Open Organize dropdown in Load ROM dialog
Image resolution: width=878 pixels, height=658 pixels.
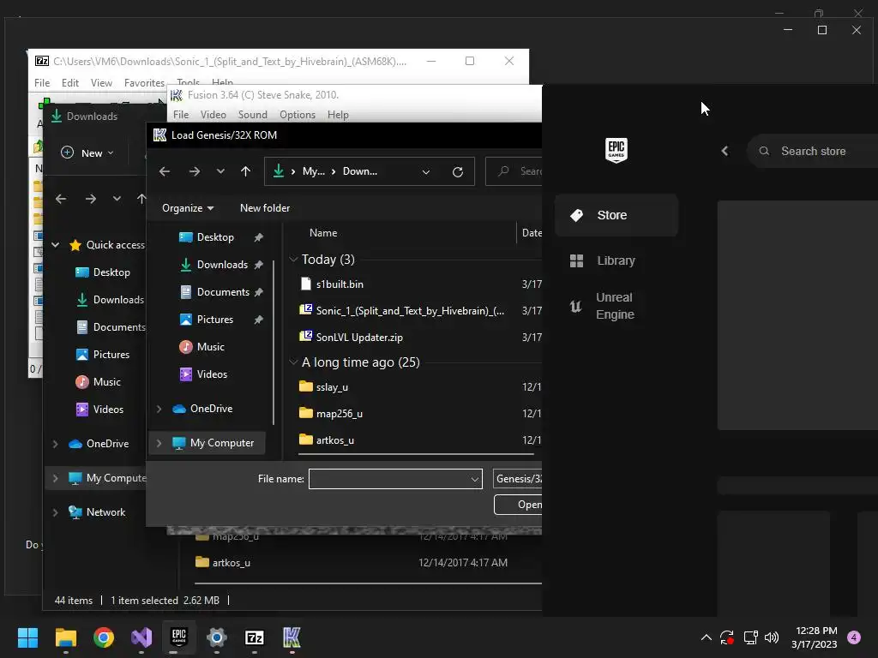tap(188, 208)
